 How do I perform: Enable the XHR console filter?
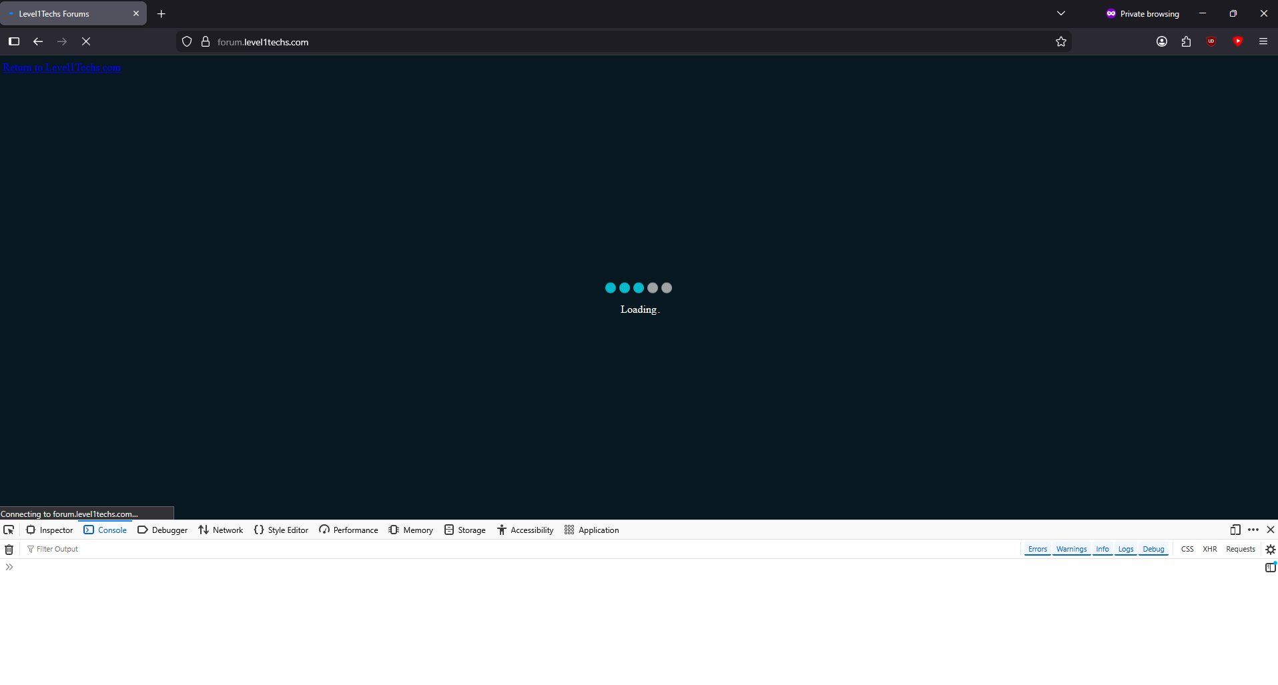click(x=1209, y=550)
